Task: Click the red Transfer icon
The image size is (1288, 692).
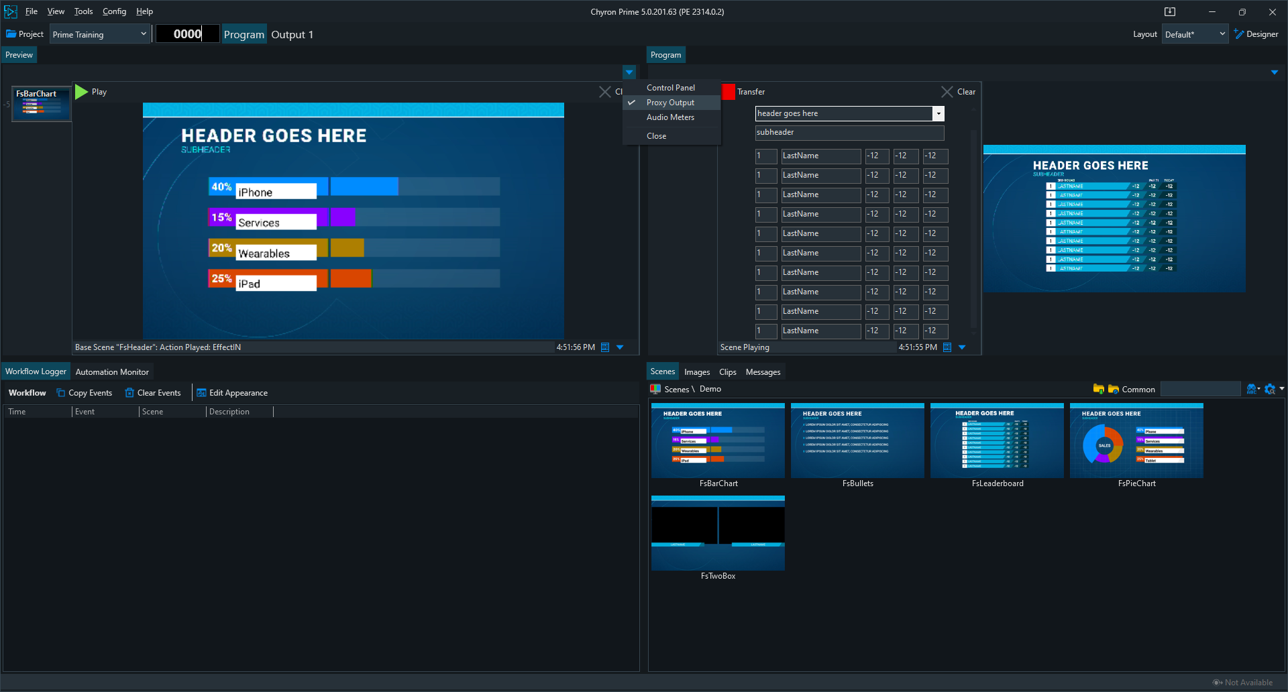Action: pyautogui.click(x=729, y=92)
